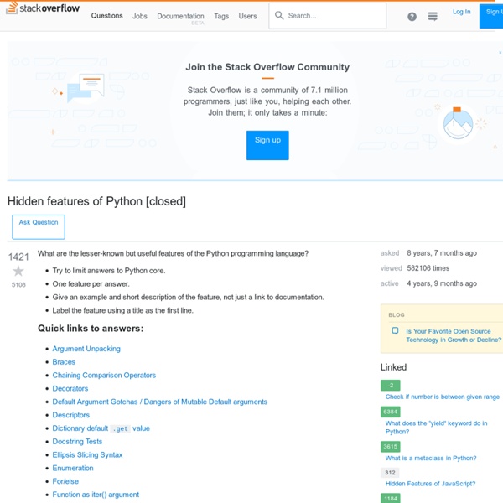Focus the Search input field
Image resolution: width=503 pixels, height=503 pixels.
[328, 16]
